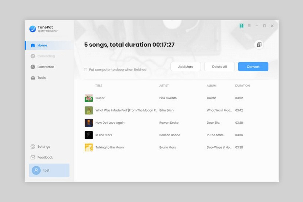This screenshot has width=303, height=202.
Task: Open the Converting section in sidebar
Action: [50, 56]
